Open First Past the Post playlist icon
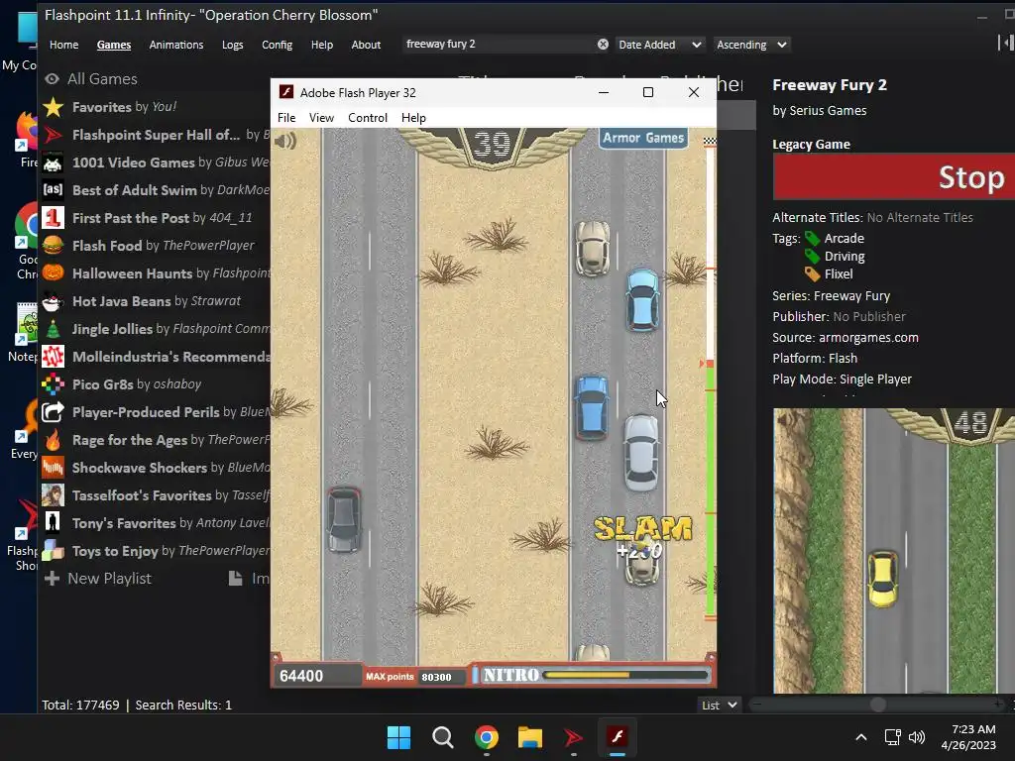The width and height of the screenshot is (1015, 761). pyautogui.click(x=54, y=217)
